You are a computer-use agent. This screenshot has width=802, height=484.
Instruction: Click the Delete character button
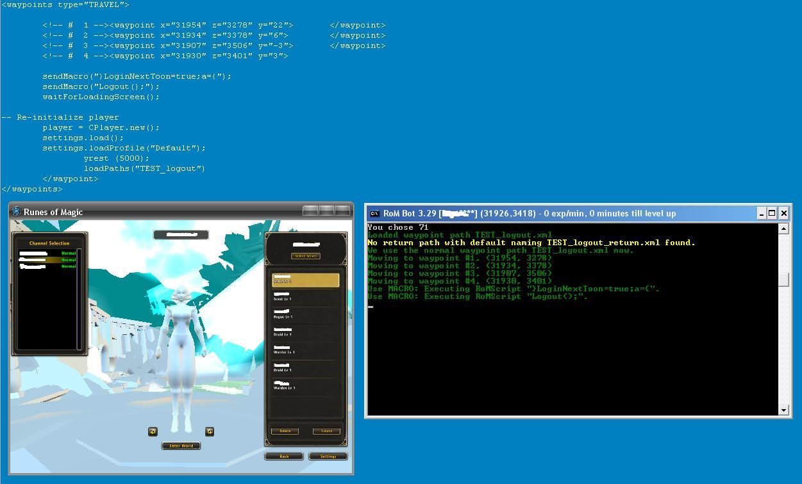285,431
